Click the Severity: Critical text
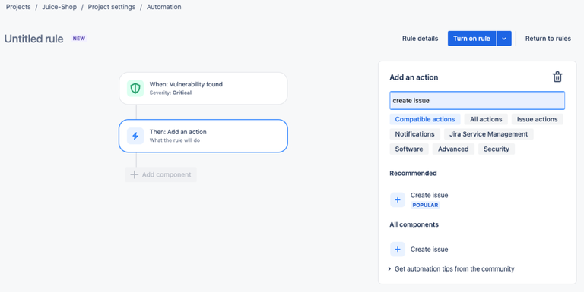 click(170, 93)
